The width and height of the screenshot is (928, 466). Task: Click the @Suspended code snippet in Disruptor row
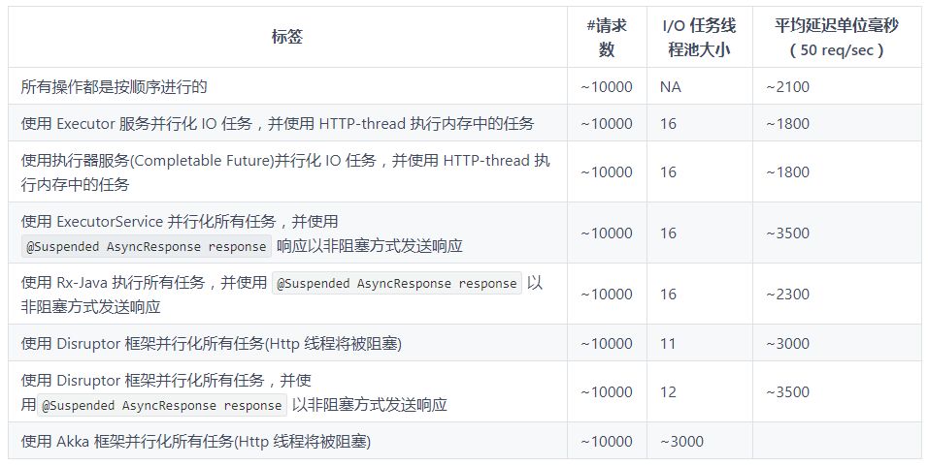(161, 406)
